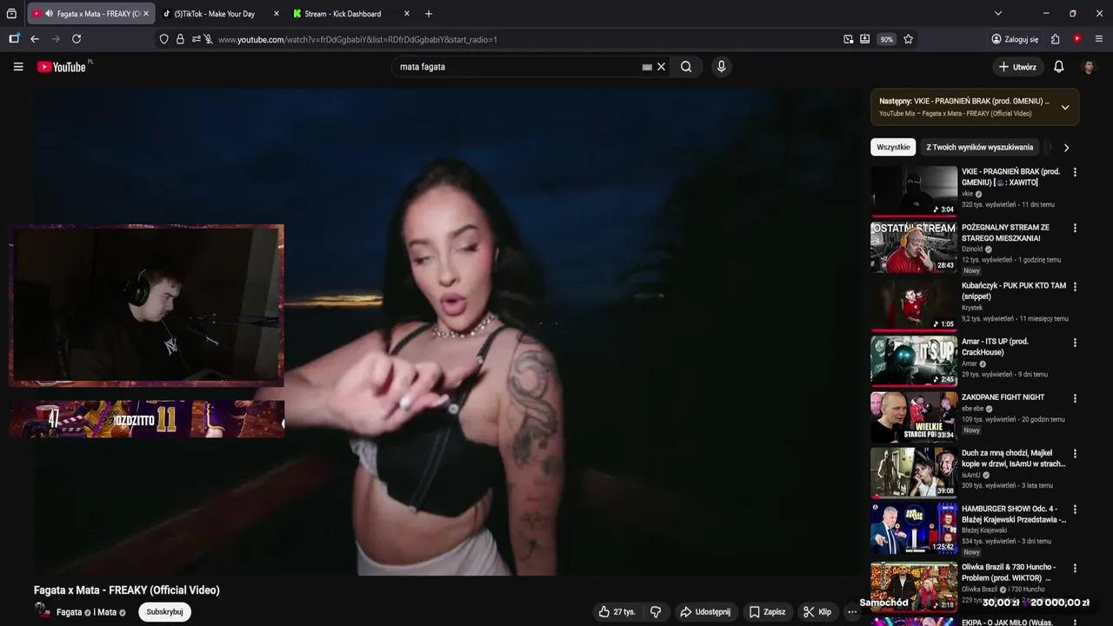Screen dimensions: 1113x626
Task: Clear the search text with the X icon
Action: 661,67
